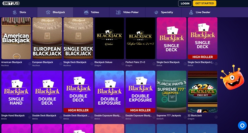Click the Single Hand Blackjack title
This screenshot has width=248, height=133.
(x=13, y=116)
